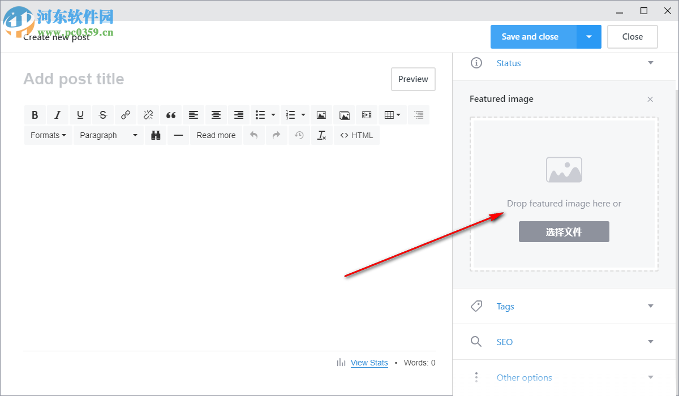Expand the Other options section
Viewport: 679px width, 396px height.
click(x=564, y=377)
